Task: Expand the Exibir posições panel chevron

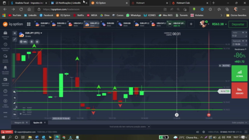Action: [246, 123]
